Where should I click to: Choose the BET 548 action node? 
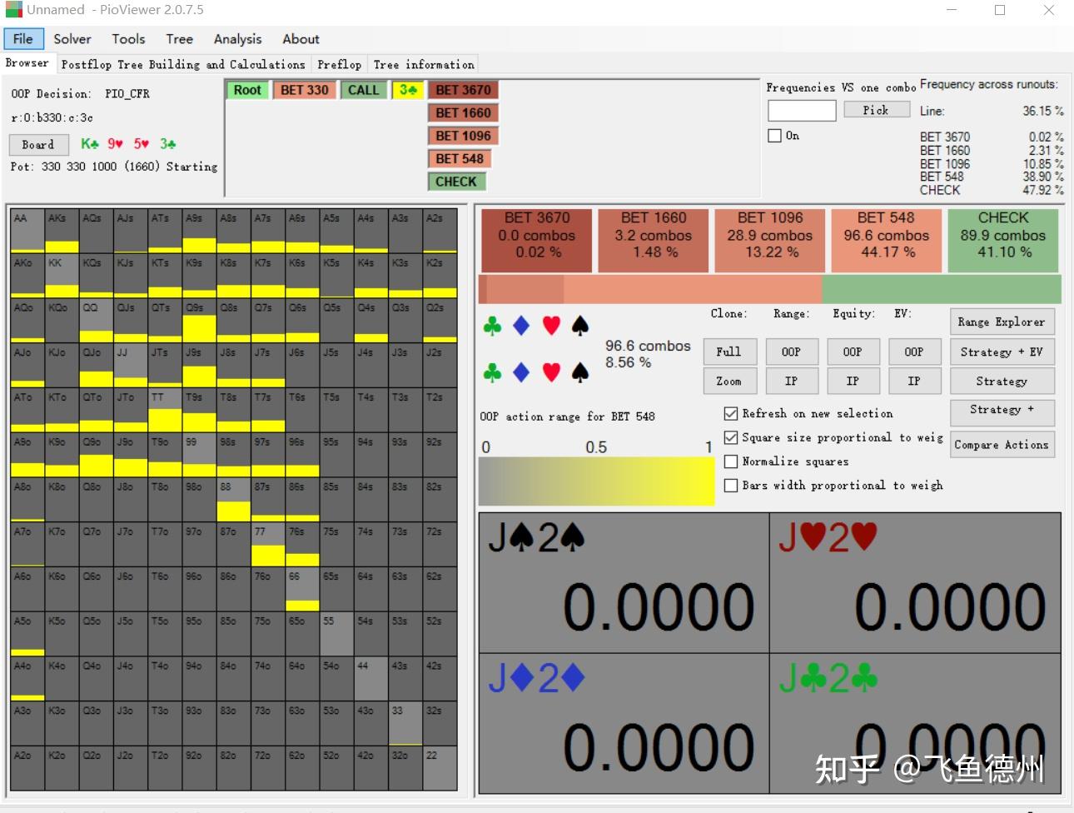pyautogui.click(x=460, y=158)
